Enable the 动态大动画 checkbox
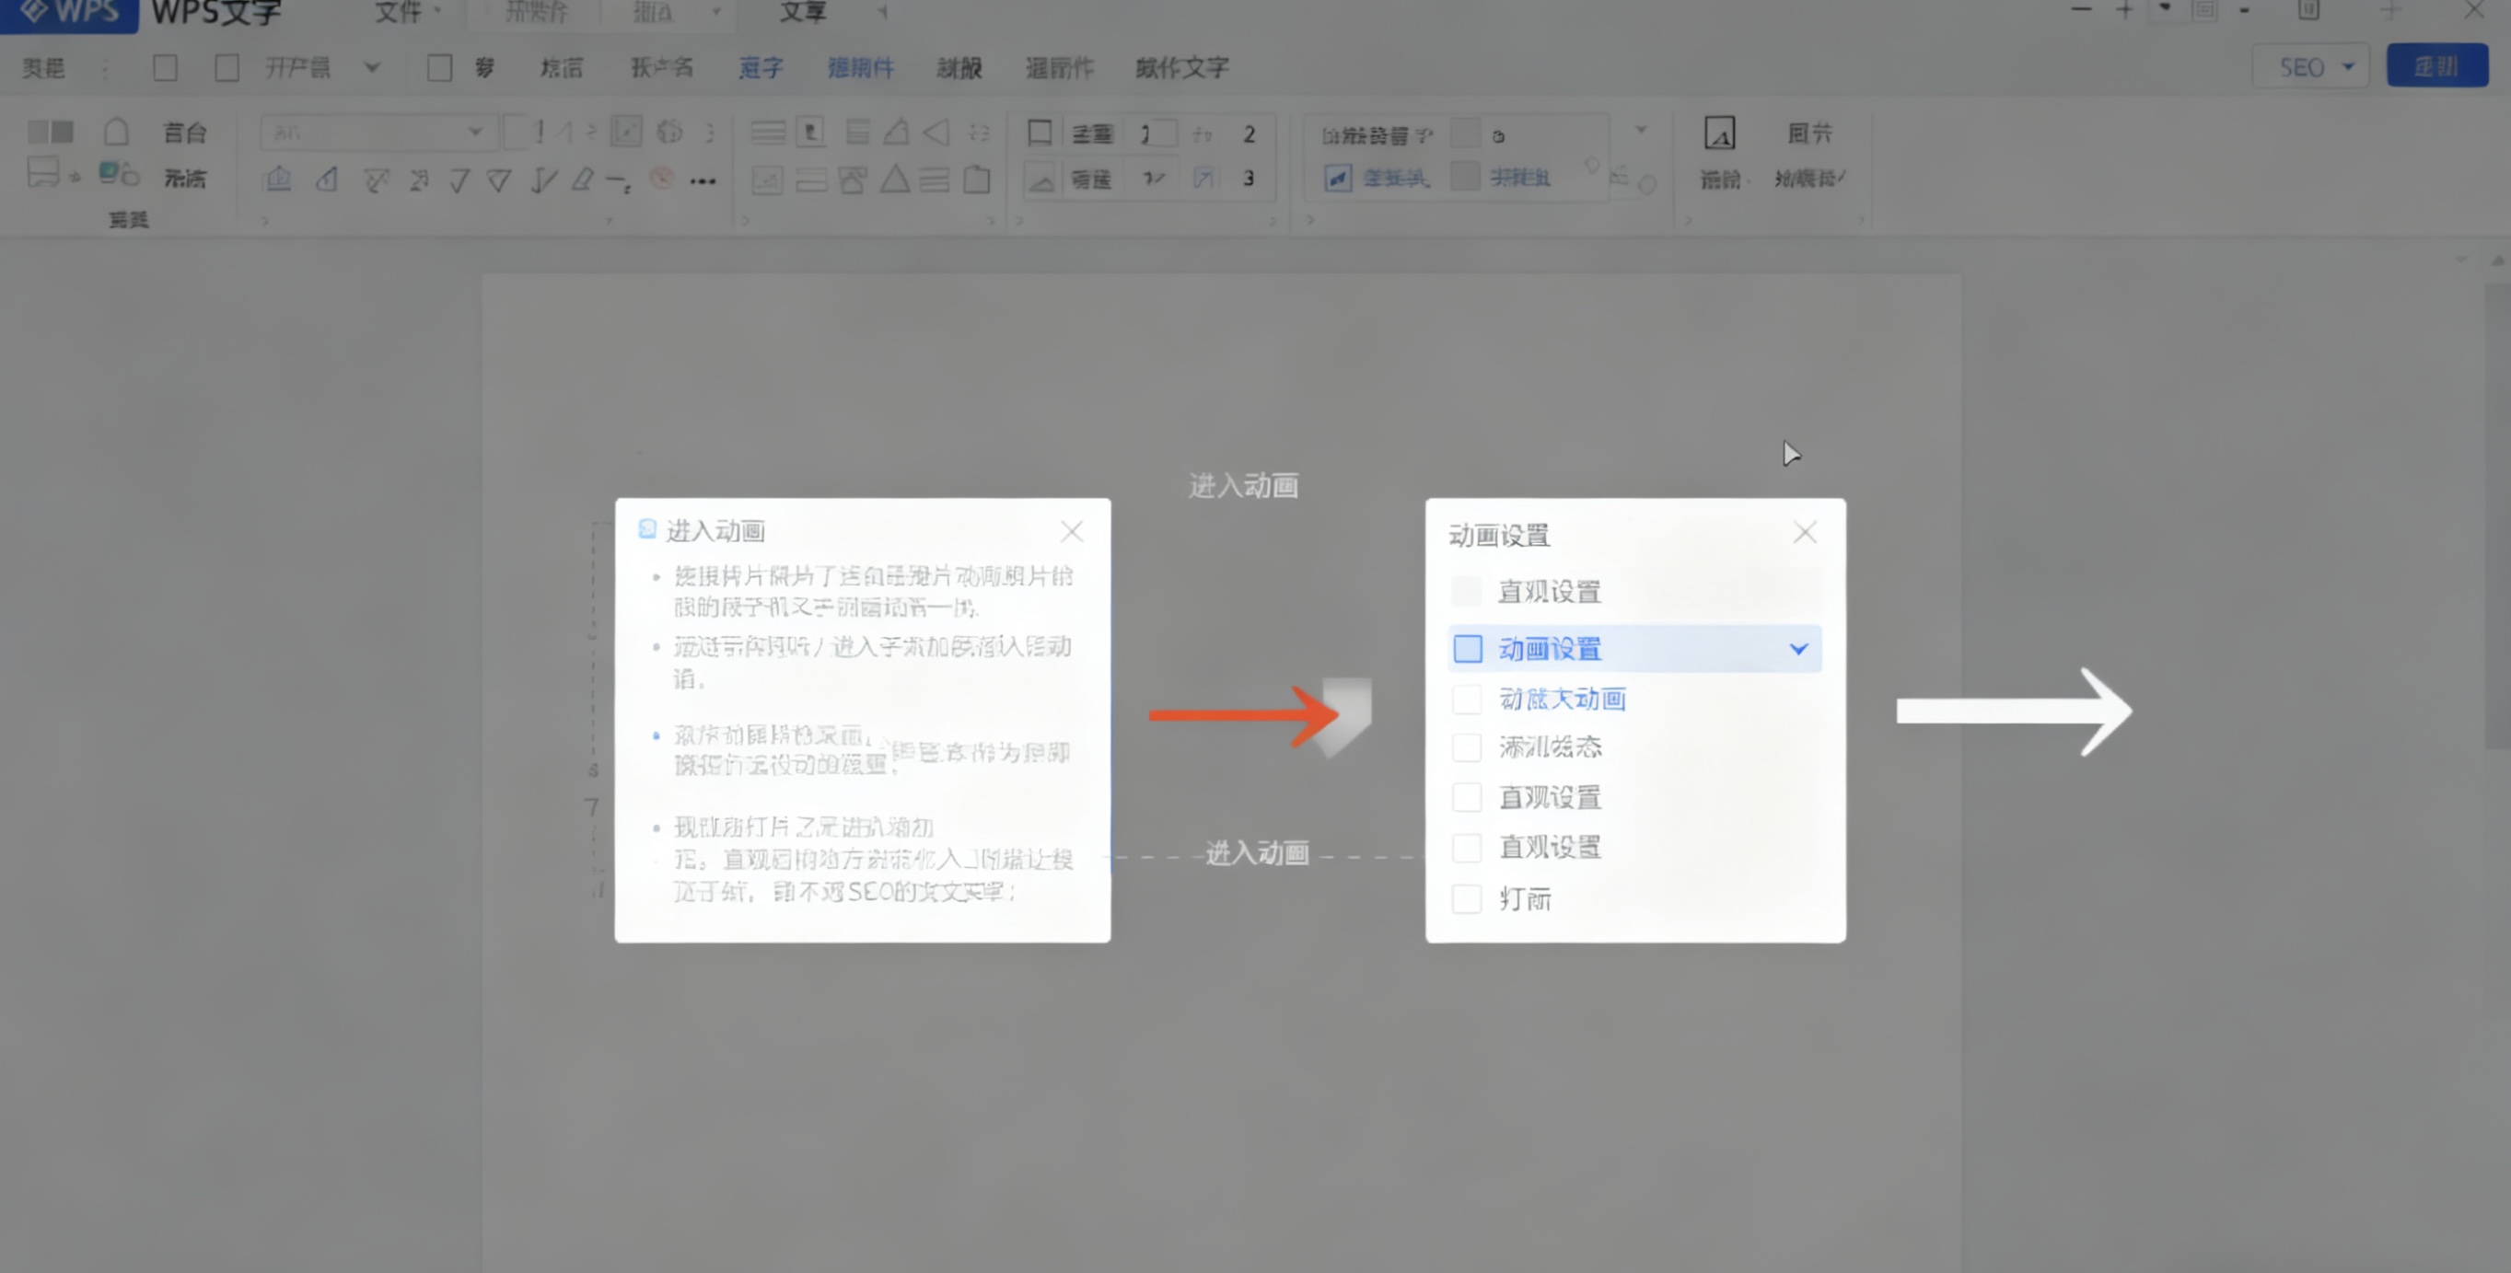This screenshot has width=2511, height=1273. [1467, 699]
